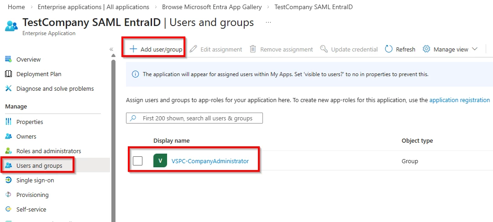Go to Home breadcrumb
Viewport: 493px width, 222px height.
click(16, 7)
